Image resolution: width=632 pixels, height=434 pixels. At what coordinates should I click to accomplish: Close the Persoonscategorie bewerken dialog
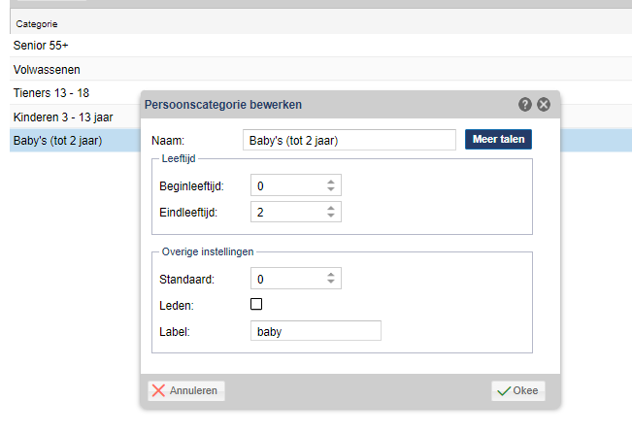[x=544, y=104]
